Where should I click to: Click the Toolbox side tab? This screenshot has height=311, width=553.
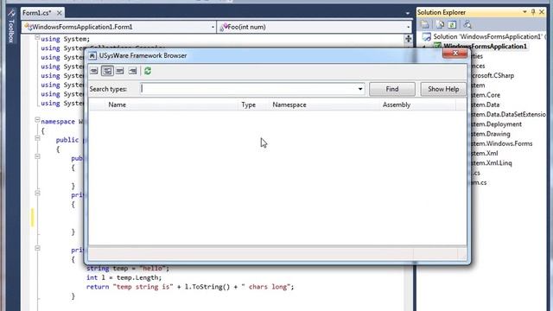pos(11,27)
